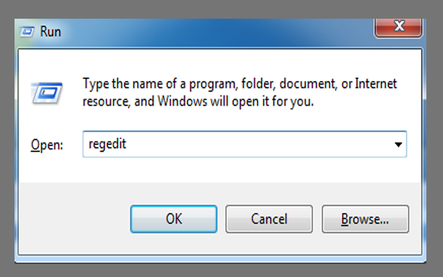Click the small Run icon in the title bar

[x=28, y=31]
